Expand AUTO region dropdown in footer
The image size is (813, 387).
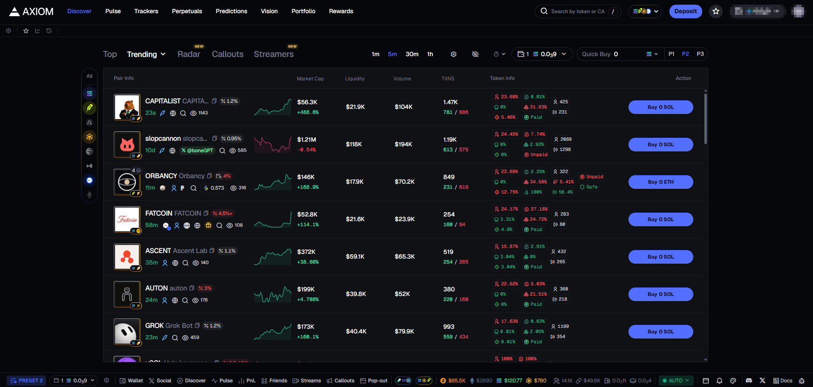(x=676, y=381)
